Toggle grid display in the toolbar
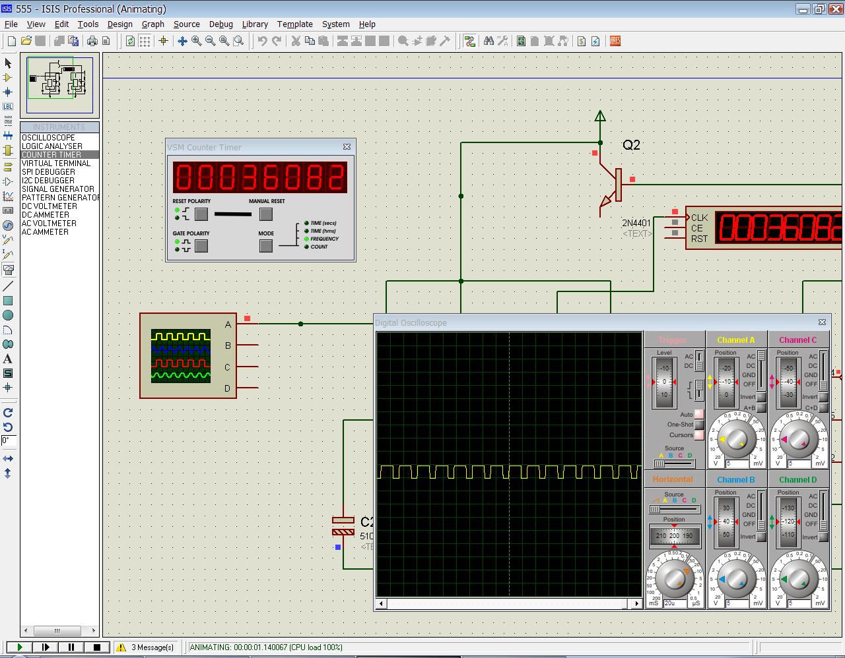This screenshot has width=845, height=658. 145,41
